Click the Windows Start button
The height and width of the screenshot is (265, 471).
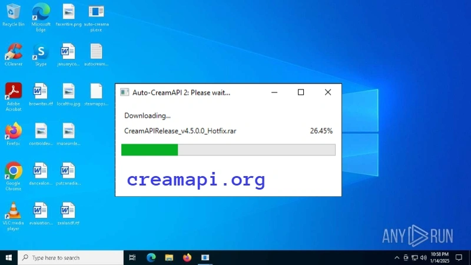[9, 257]
